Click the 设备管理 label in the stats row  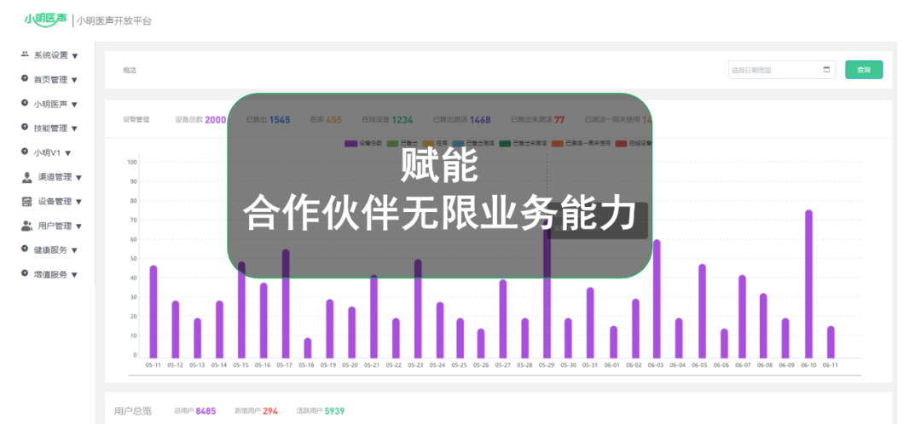click(136, 119)
